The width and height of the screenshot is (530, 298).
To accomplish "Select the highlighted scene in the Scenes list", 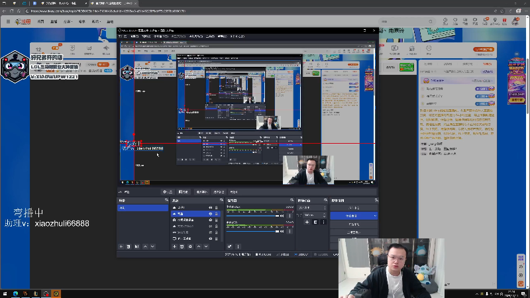I will point(142,208).
